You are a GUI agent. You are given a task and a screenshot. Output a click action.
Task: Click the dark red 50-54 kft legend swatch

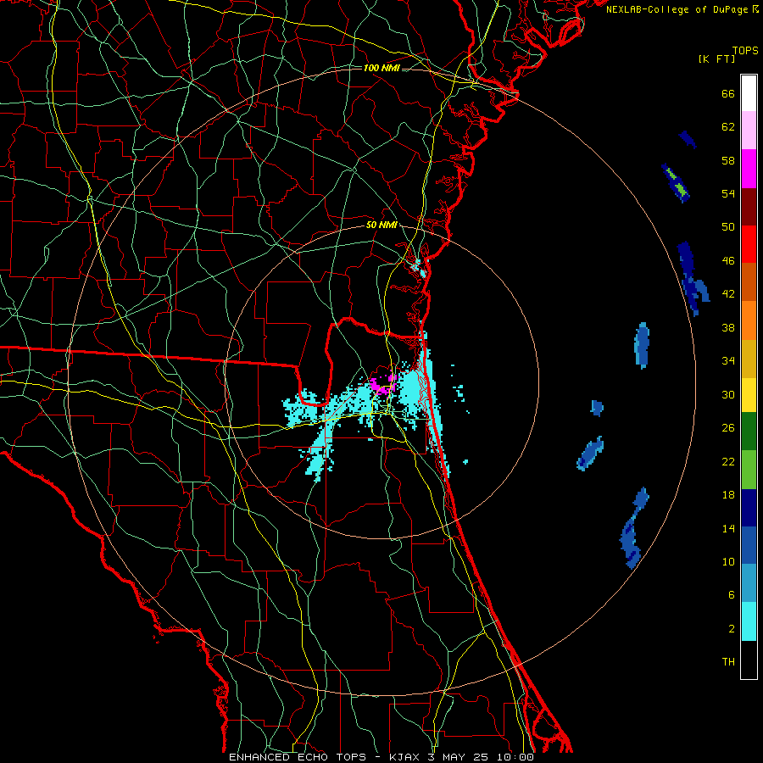(749, 207)
